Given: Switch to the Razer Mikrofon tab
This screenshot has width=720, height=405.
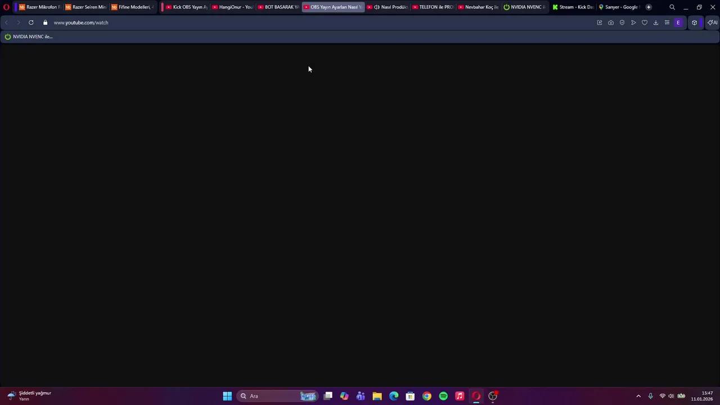Looking at the screenshot, I should tap(39, 7).
